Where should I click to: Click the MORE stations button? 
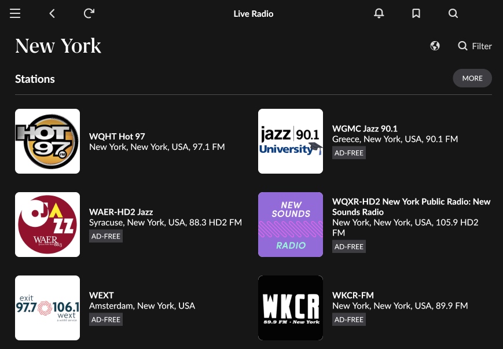[472, 78]
